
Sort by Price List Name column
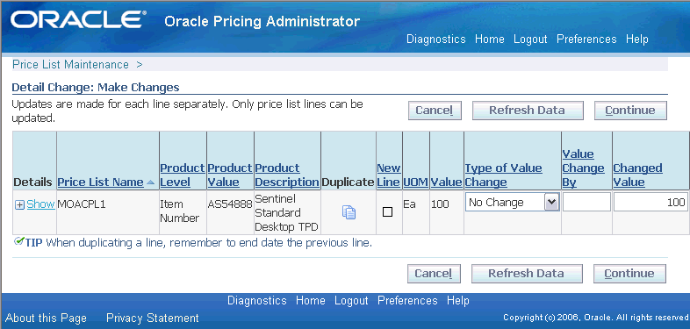pyautogui.click(x=100, y=182)
